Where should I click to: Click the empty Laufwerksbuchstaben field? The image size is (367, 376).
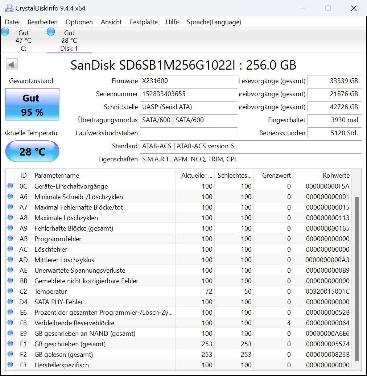coord(189,133)
